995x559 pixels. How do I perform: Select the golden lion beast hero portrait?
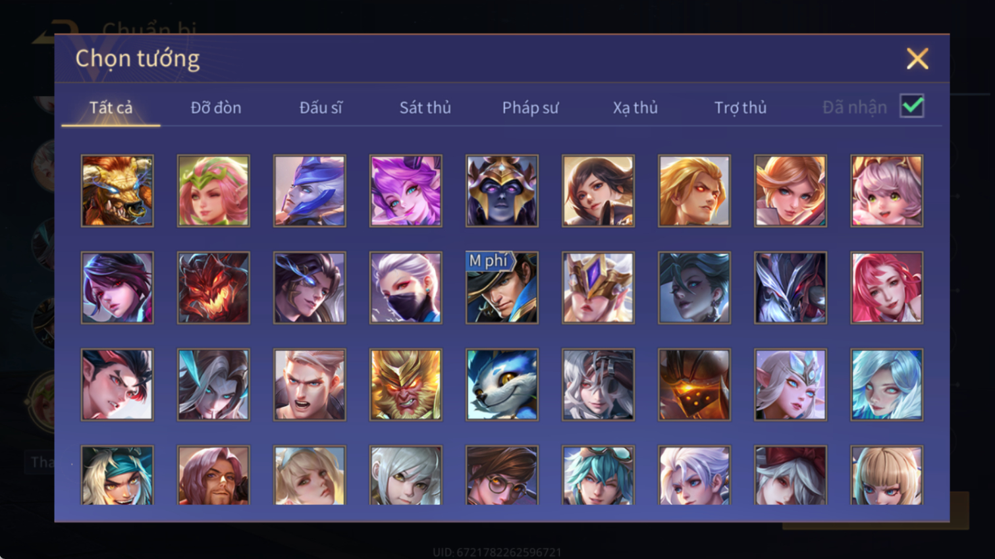(x=117, y=191)
